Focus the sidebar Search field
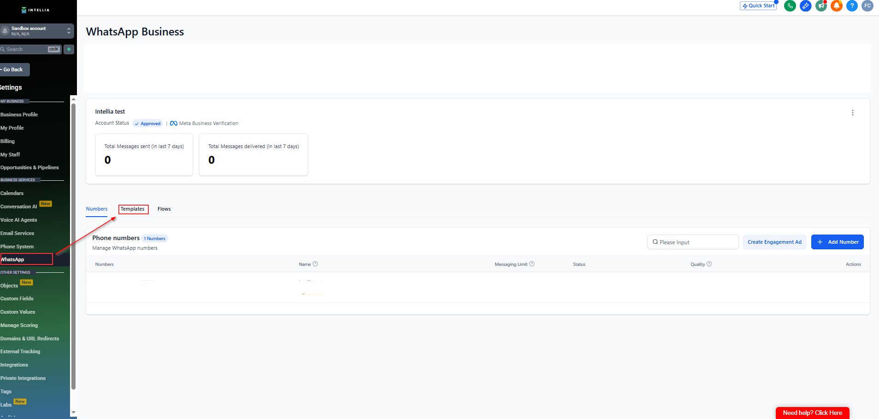Viewport: 879px width, 419px height. point(30,49)
